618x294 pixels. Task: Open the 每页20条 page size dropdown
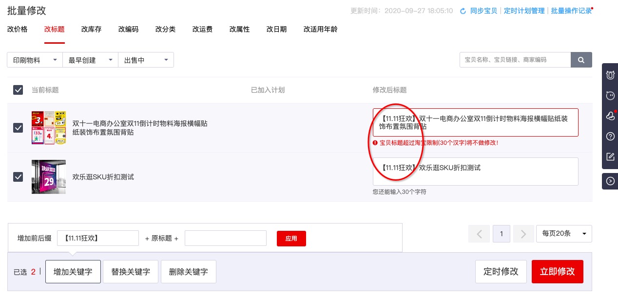pyautogui.click(x=563, y=234)
